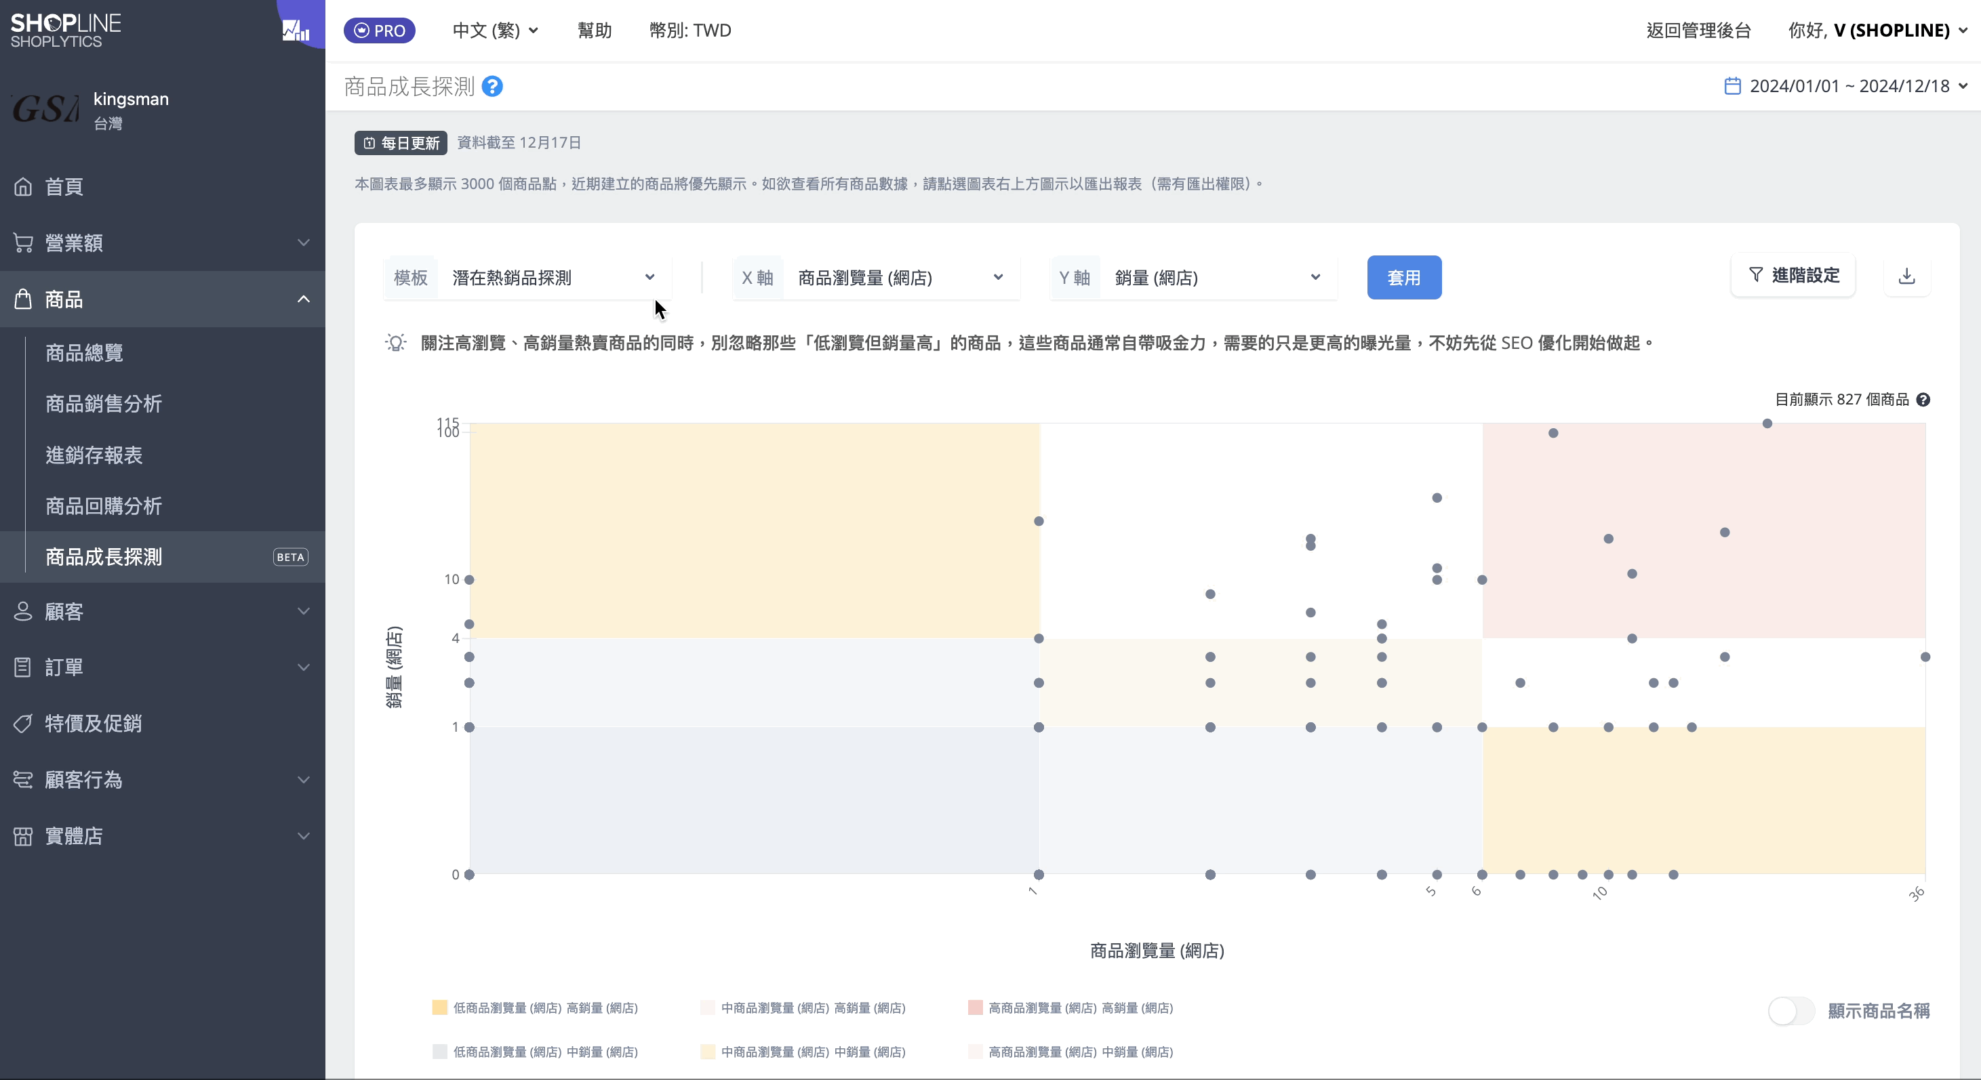
Task: Click 返回管理後台 link
Action: (1698, 30)
